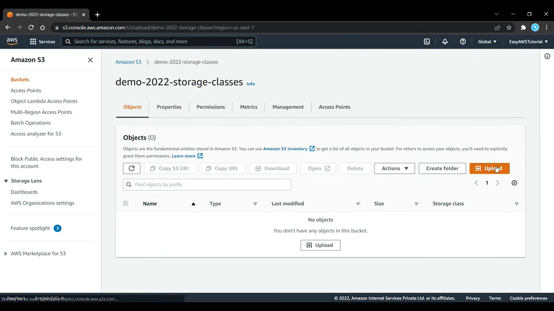Open a new browser tab

tap(97, 15)
